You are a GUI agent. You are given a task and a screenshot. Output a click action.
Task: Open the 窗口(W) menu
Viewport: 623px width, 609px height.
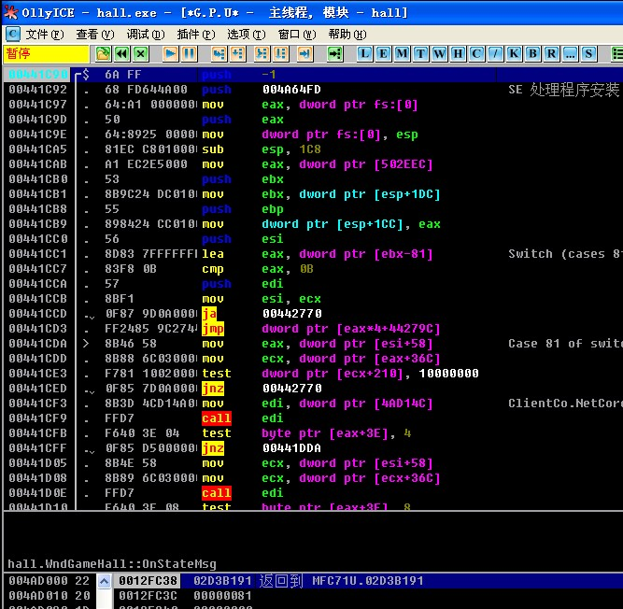297,35
